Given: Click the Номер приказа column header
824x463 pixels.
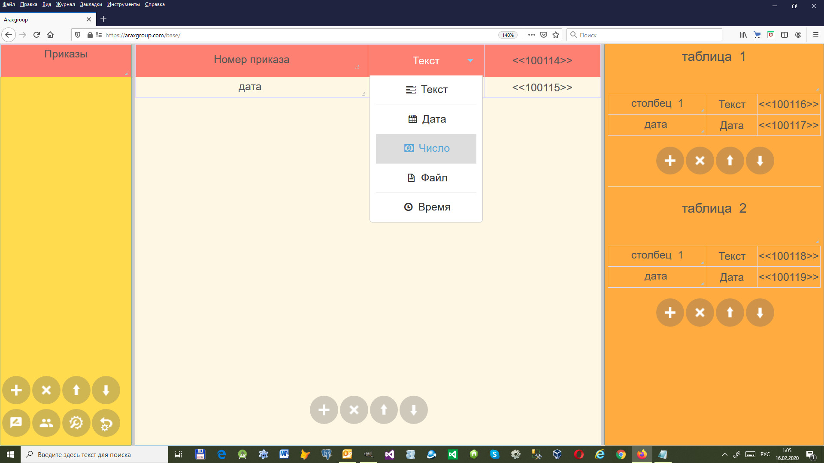Looking at the screenshot, I should click(251, 60).
